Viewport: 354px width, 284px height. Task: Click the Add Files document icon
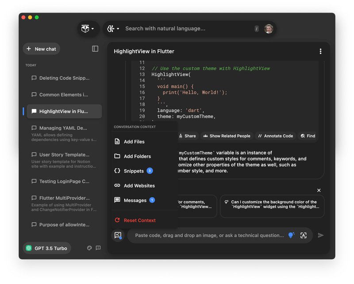click(117, 141)
